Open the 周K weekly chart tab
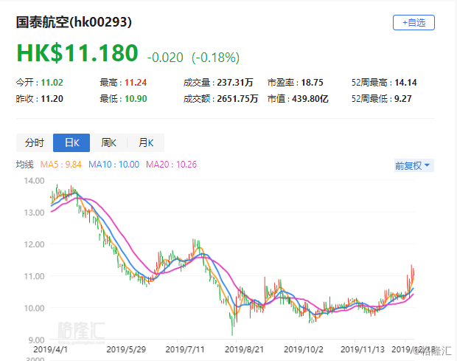Screen dimensions: 457x361 click(108, 142)
